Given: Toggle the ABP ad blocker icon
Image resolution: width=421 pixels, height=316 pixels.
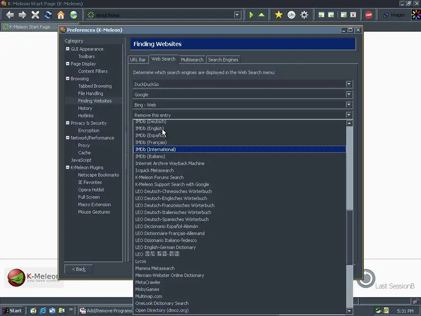Looking at the screenshot, I should tap(369, 15).
